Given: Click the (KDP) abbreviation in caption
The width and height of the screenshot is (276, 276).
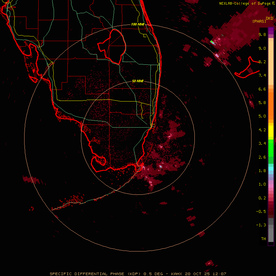Looking at the screenshot, I should coord(134,274).
